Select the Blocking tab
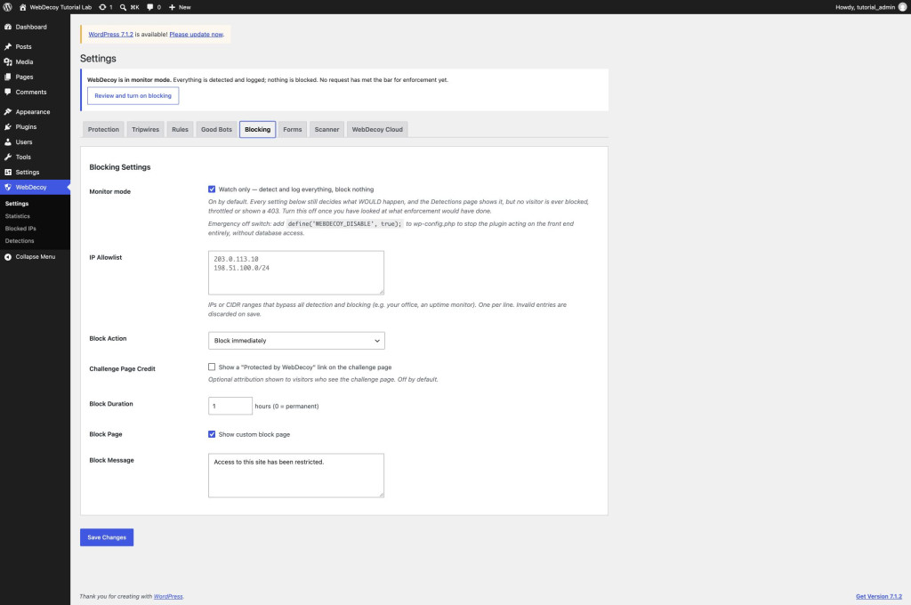 coord(257,130)
